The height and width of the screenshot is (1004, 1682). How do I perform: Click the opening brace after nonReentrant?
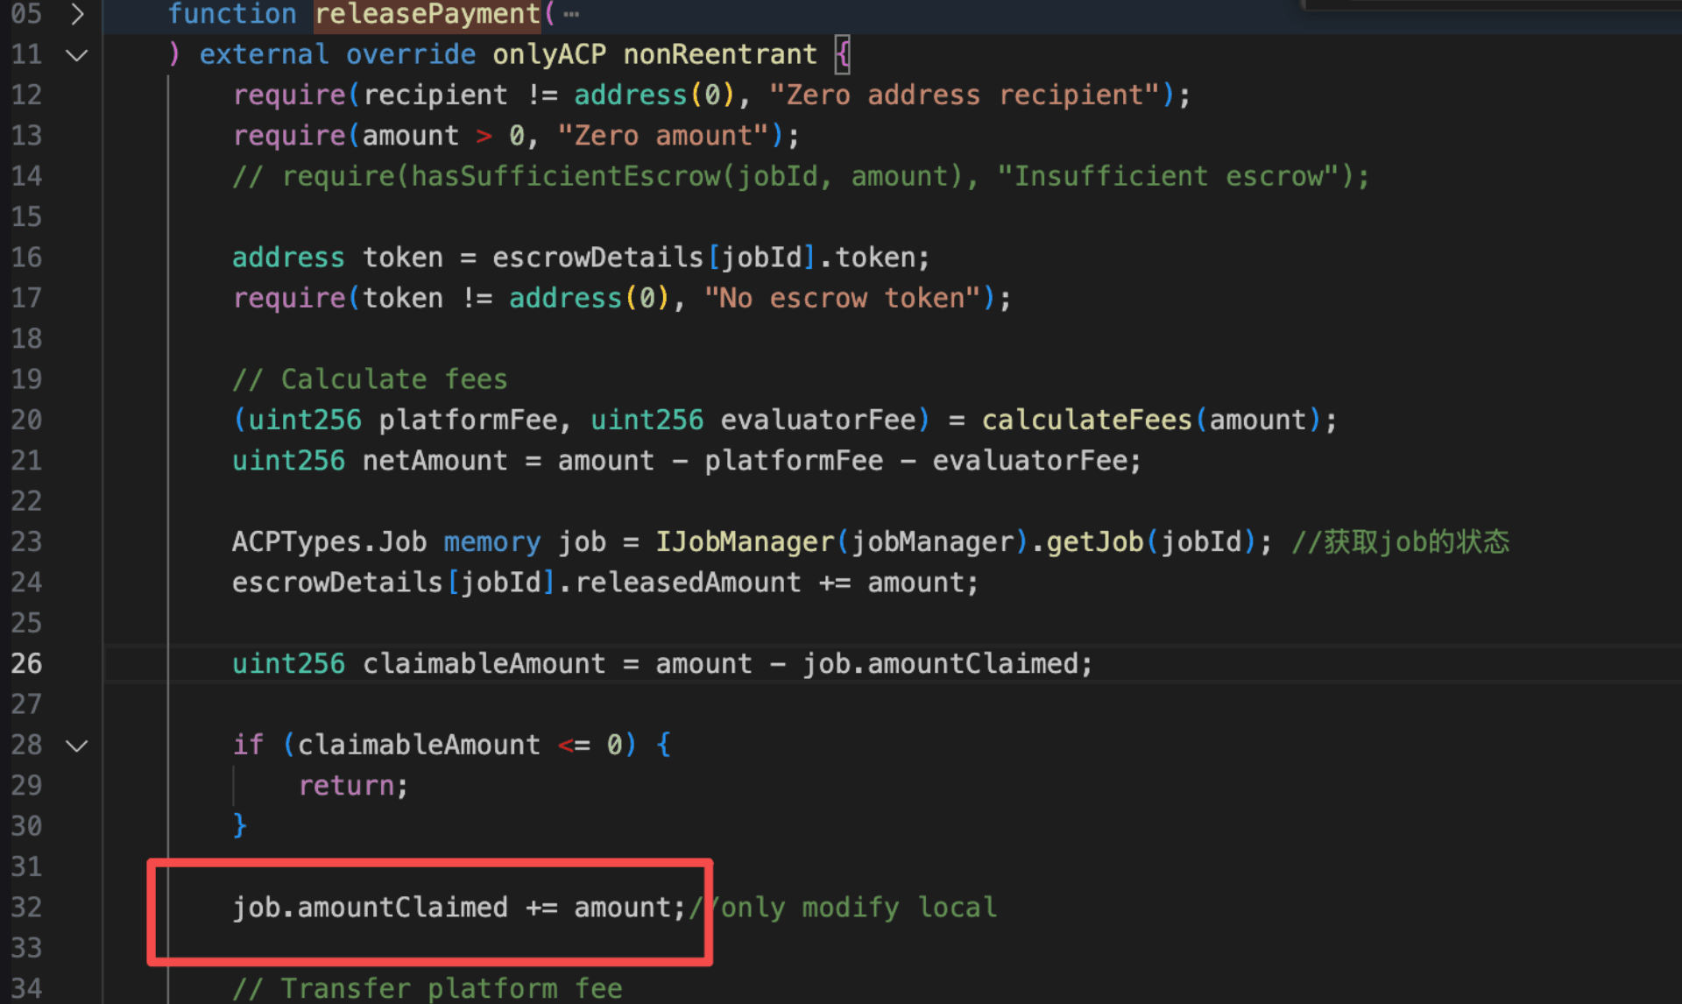pos(842,55)
